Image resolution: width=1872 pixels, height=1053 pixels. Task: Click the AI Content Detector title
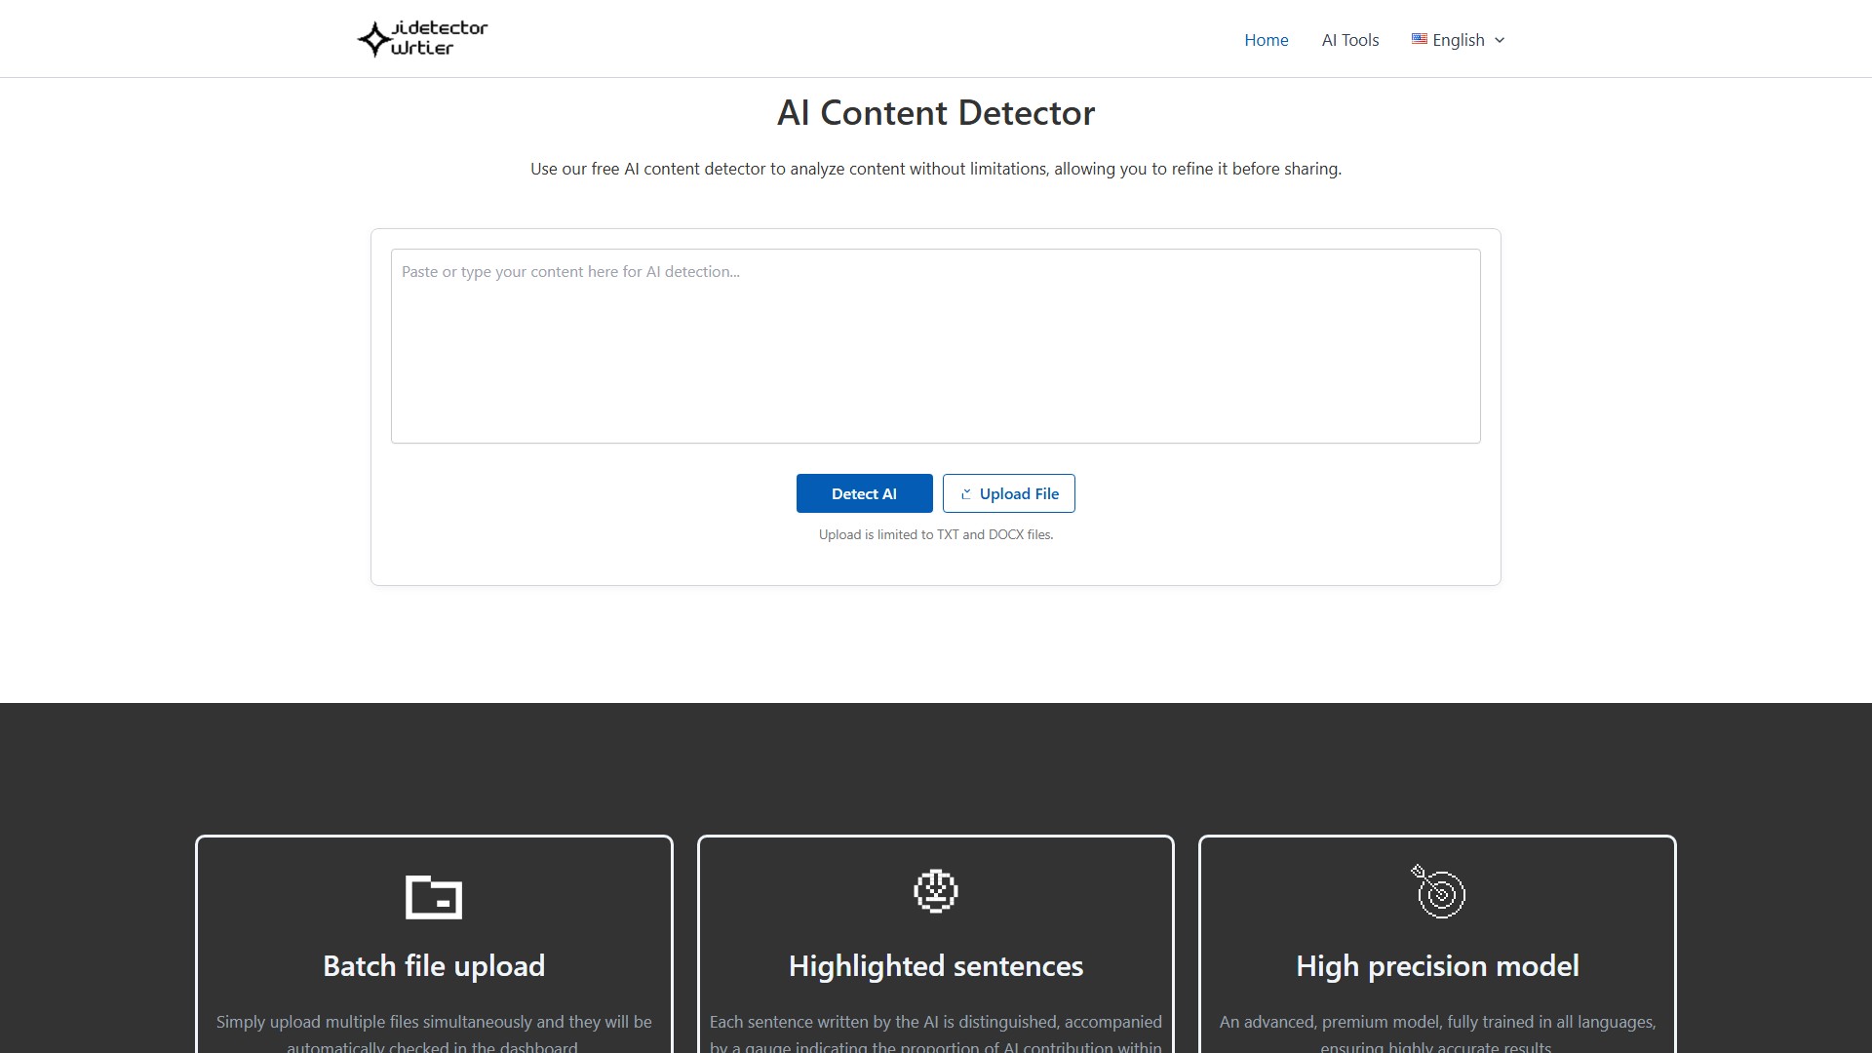pos(935,113)
